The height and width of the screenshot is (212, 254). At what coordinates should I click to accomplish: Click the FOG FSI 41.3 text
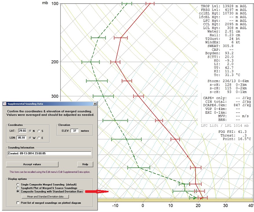233,132
